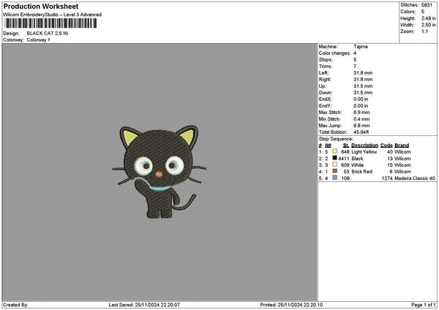439x310 pixels.
Task: Click the White thread color swatch
Action: pyautogui.click(x=335, y=165)
